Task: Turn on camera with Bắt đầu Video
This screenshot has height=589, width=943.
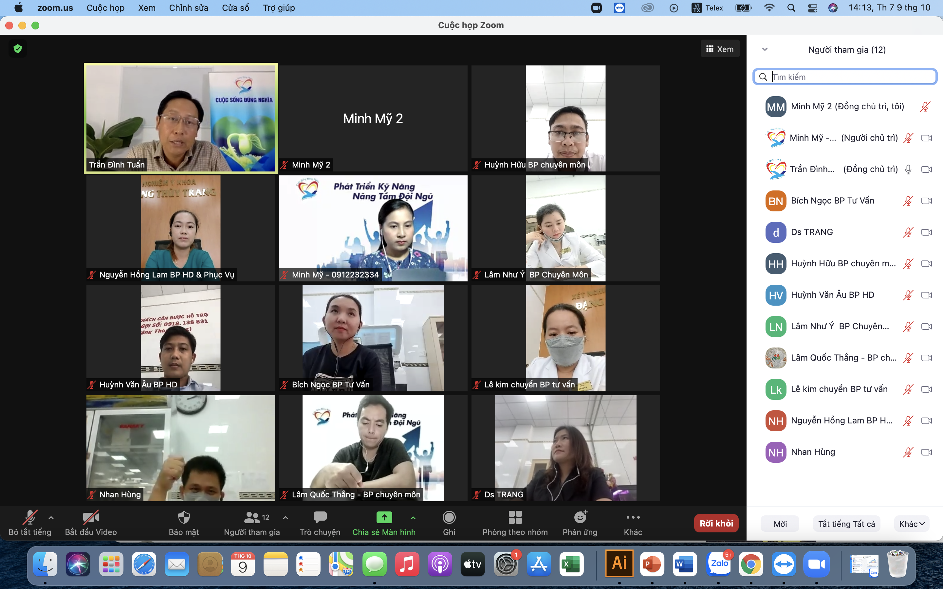Action: coord(91,518)
